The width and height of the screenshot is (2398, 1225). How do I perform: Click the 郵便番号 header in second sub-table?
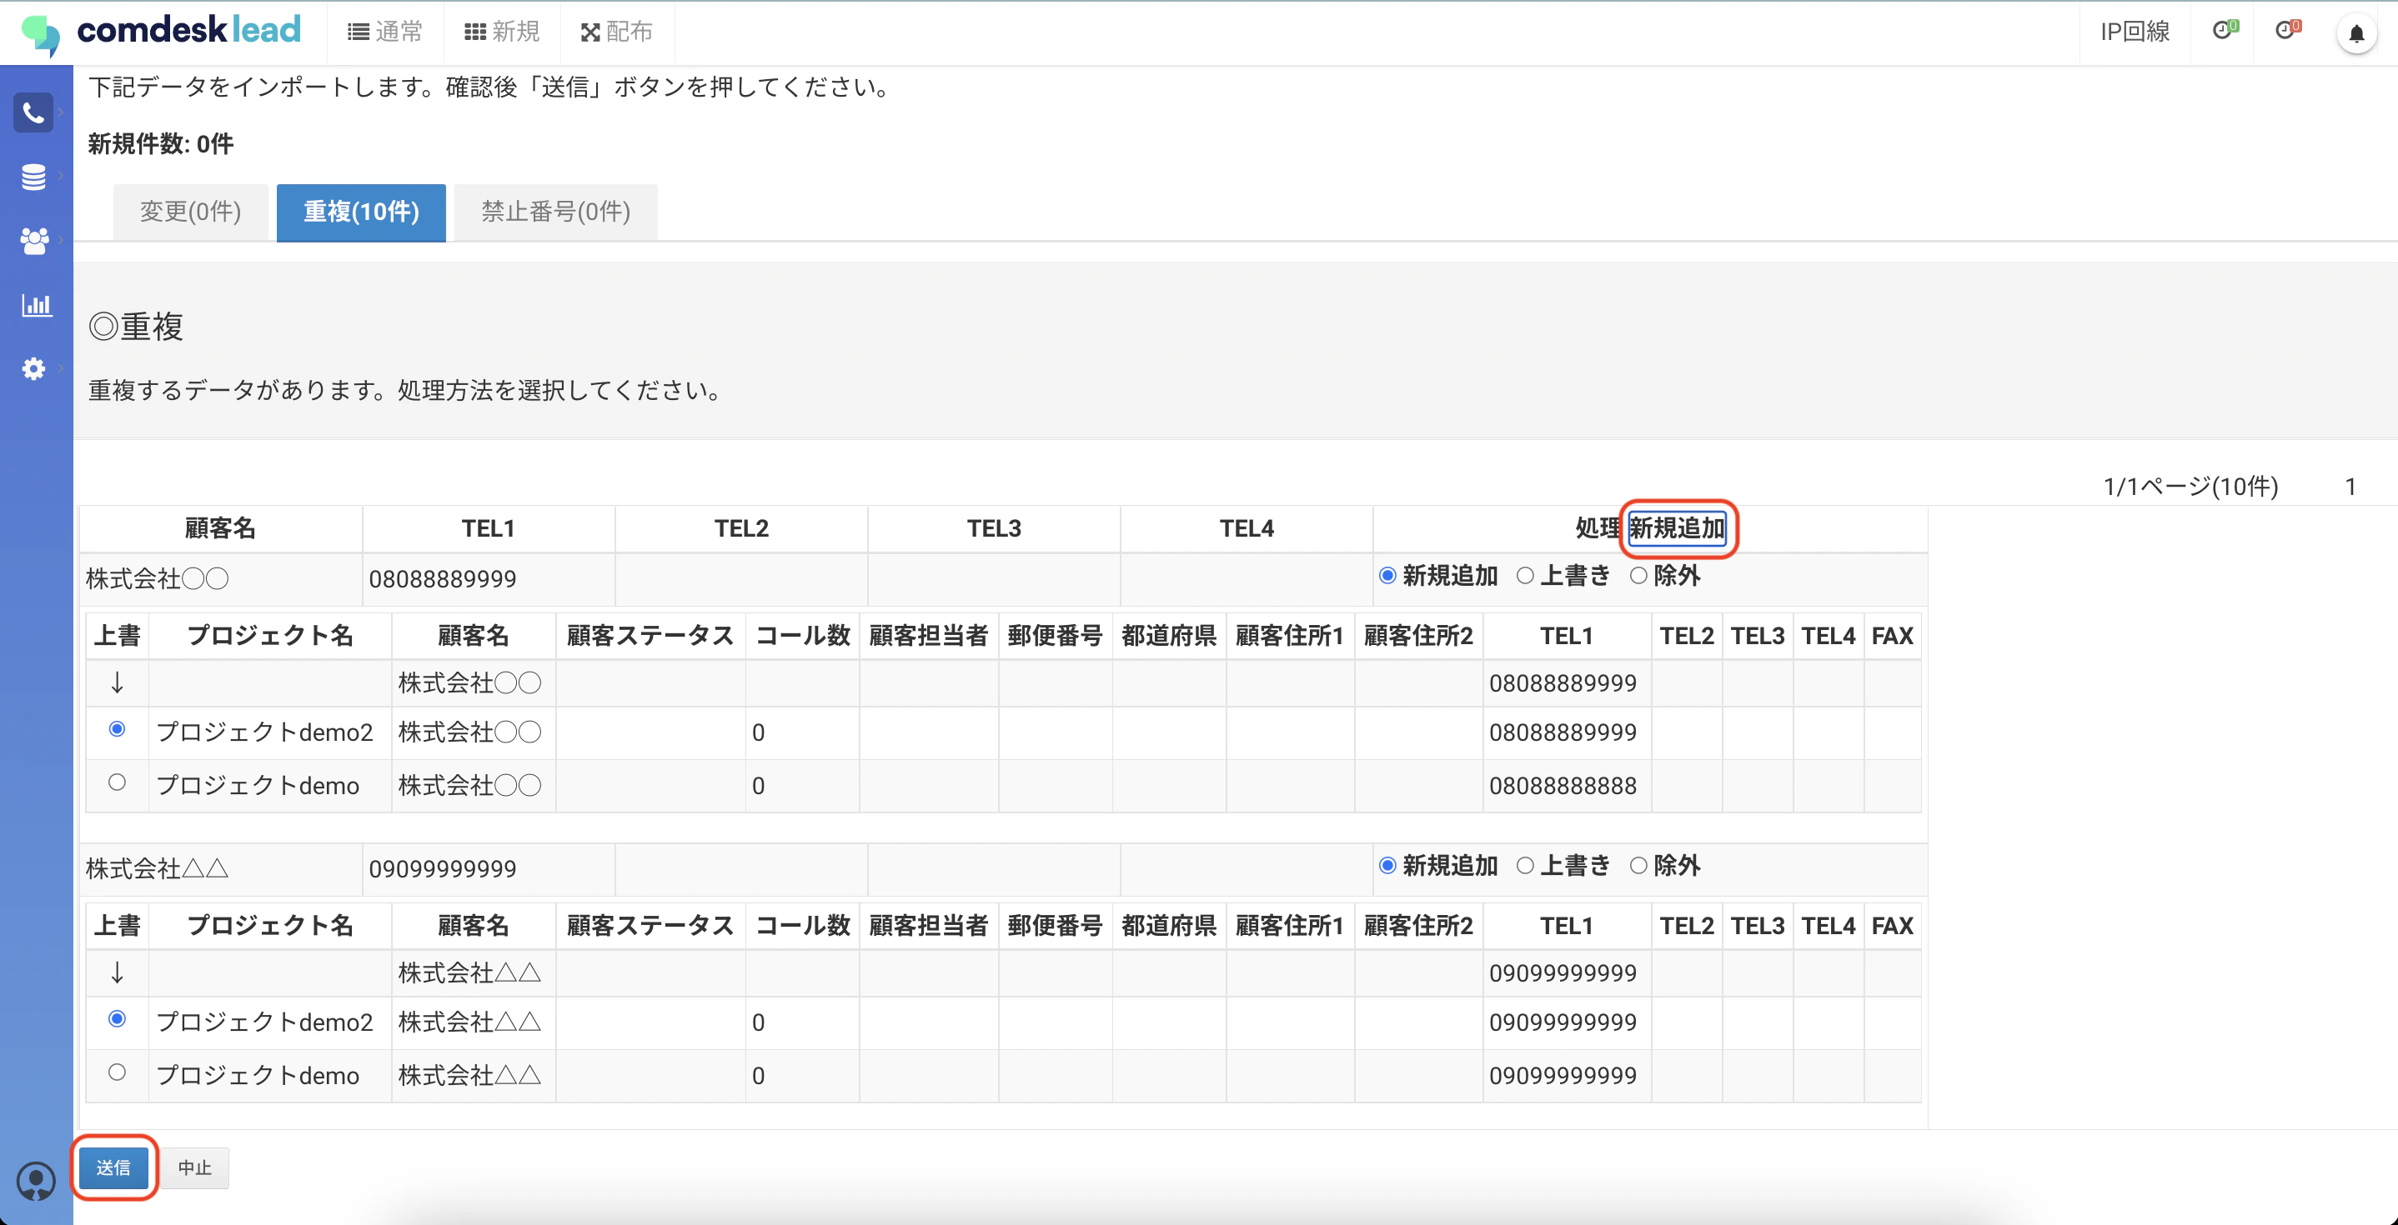click(1056, 927)
